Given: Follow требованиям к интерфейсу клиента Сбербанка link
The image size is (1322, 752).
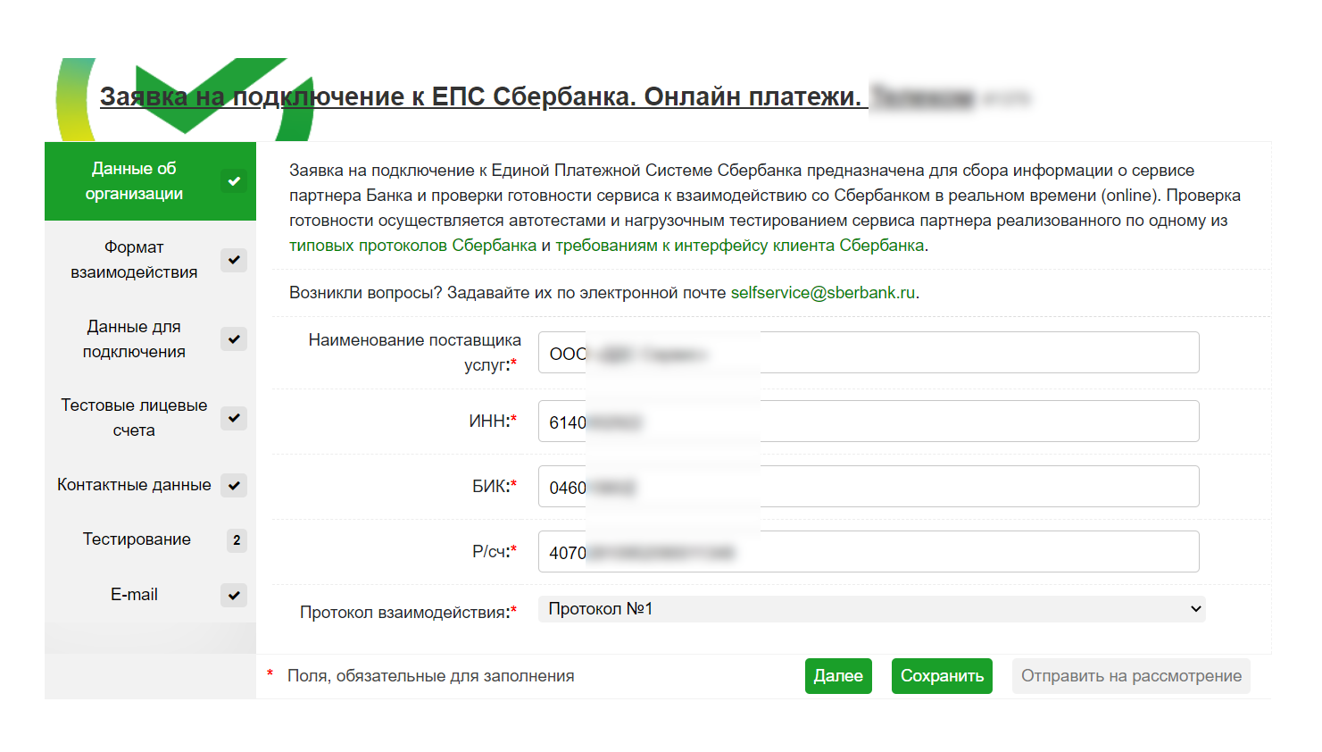Looking at the screenshot, I should click(x=739, y=246).
